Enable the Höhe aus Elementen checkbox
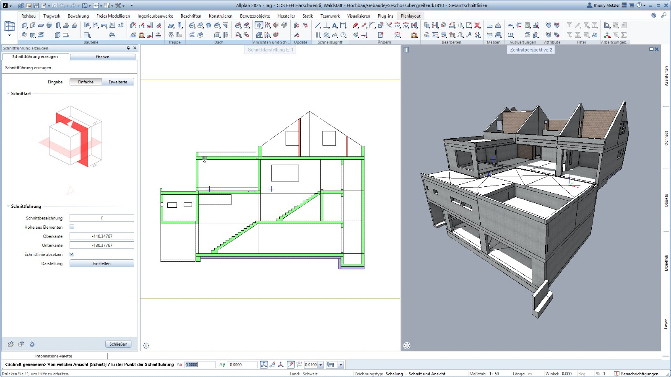Screen dimensions: 671x377 pos(72,227)
